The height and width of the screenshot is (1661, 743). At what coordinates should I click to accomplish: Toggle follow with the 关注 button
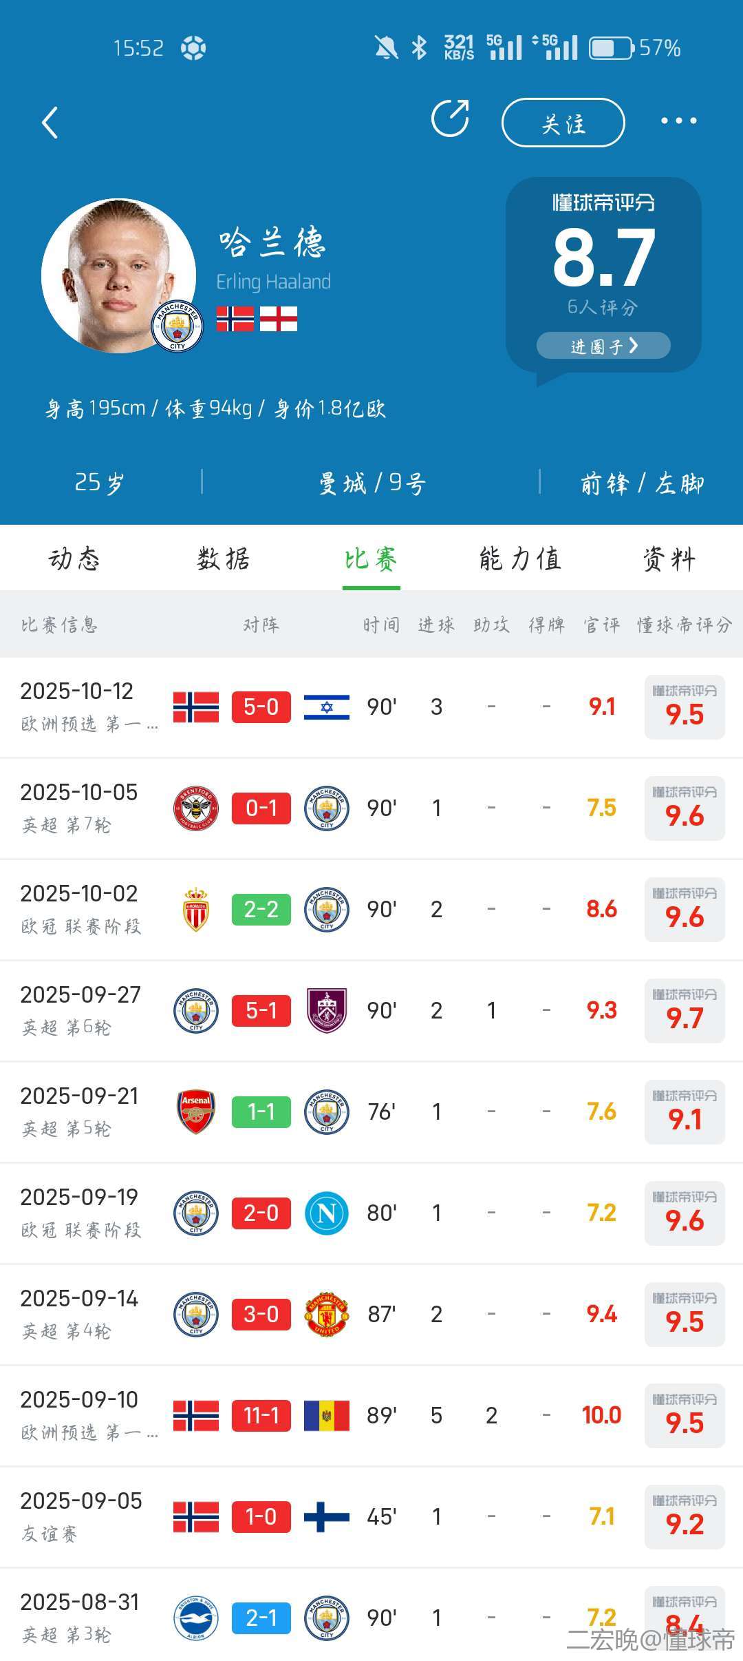563,123
